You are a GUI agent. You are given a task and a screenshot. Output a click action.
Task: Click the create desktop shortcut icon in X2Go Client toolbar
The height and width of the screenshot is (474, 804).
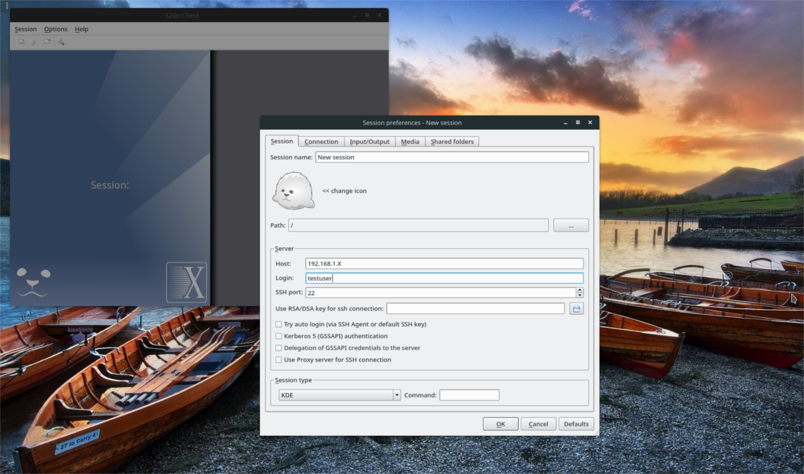[x=47, y=42]
